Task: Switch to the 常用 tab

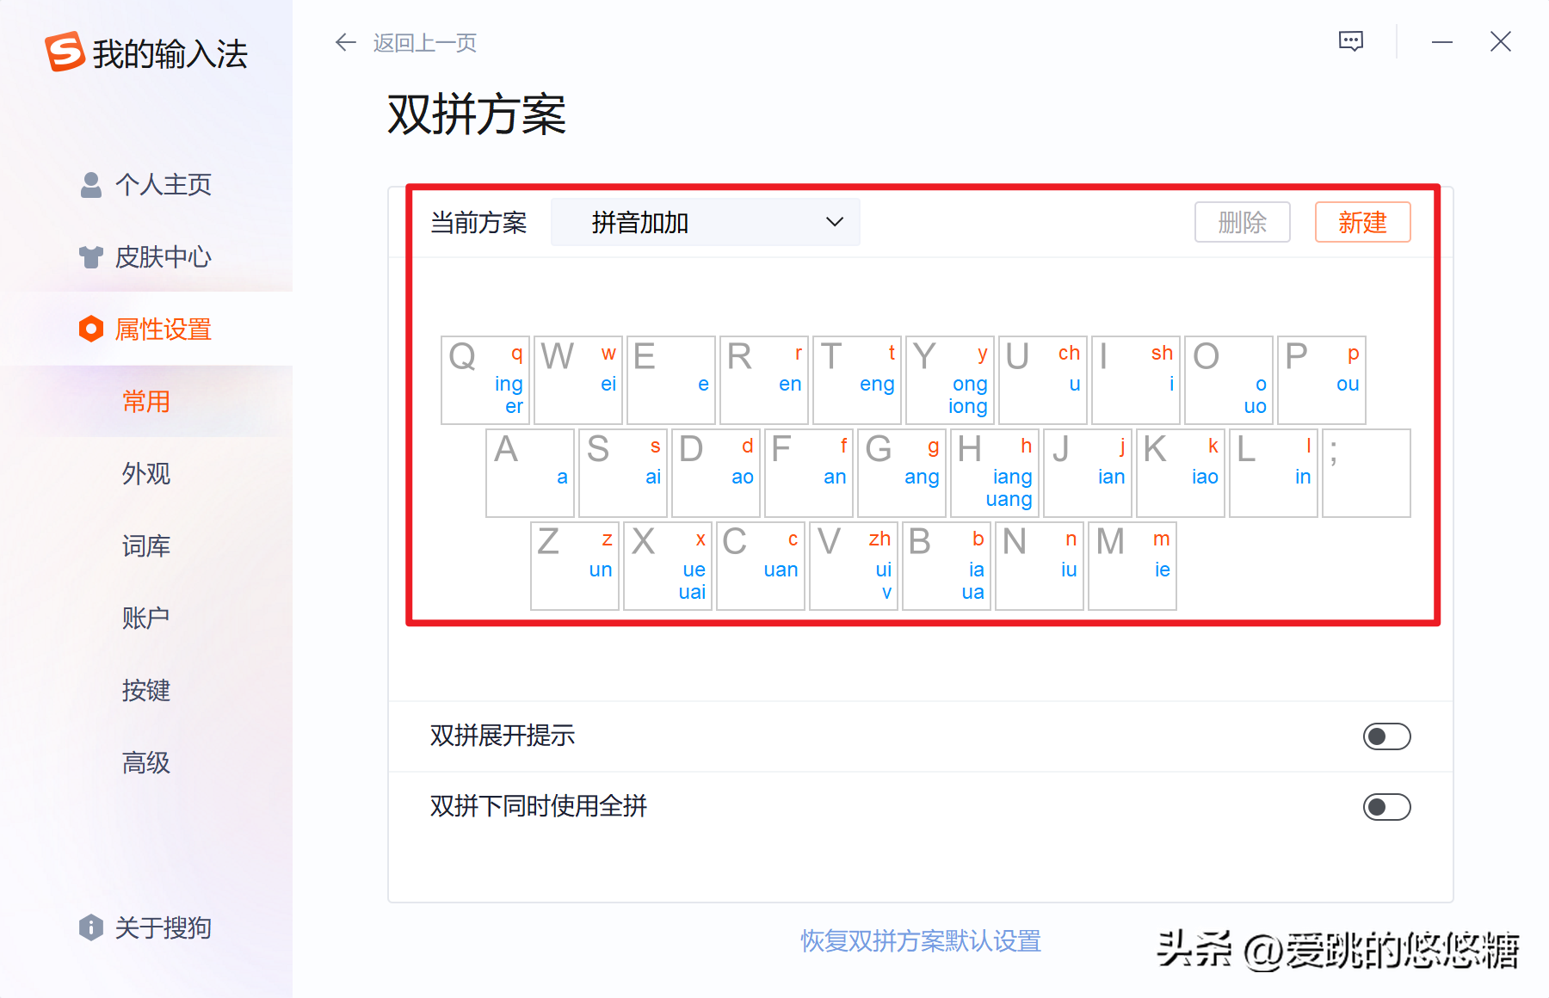Action: point(146,401)
